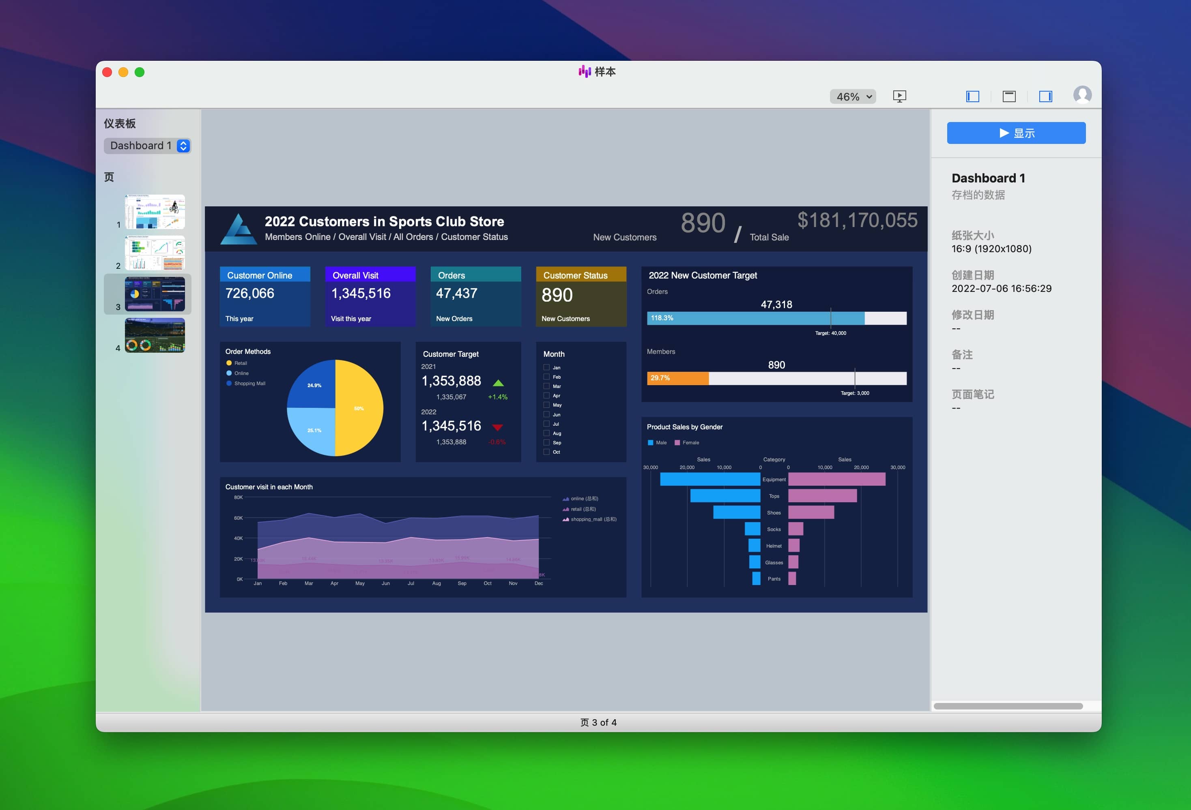Click the Shoes category label

point(774,513)
